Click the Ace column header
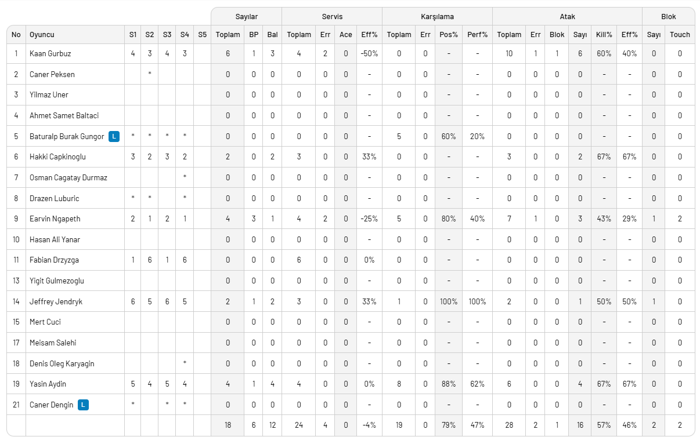The image size is (700, 444). pos(345,35)
